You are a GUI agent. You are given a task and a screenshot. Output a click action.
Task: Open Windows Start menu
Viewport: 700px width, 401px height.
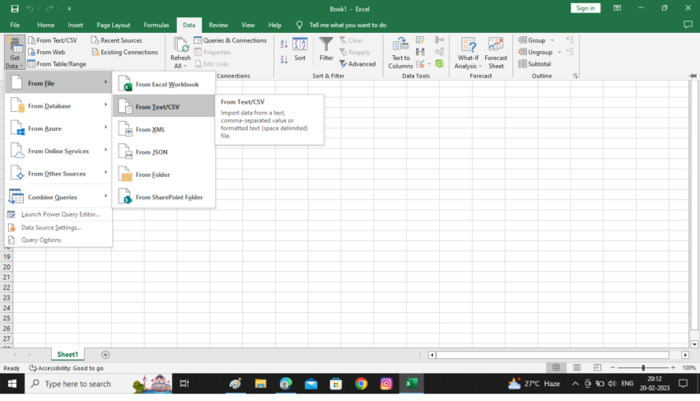point(12,384)
